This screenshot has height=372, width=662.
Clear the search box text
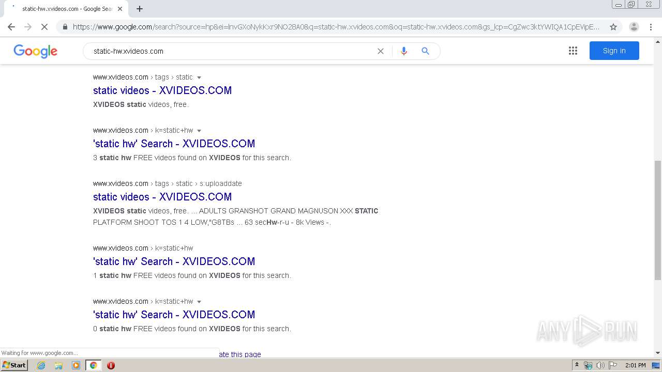click(x=381, y=51)
